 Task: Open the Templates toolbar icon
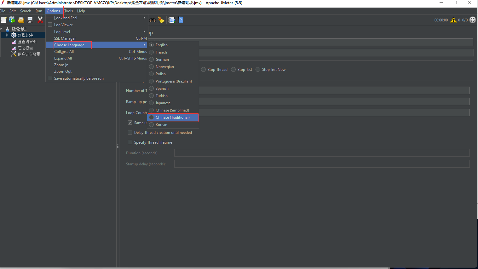click(x=12, y=20)
